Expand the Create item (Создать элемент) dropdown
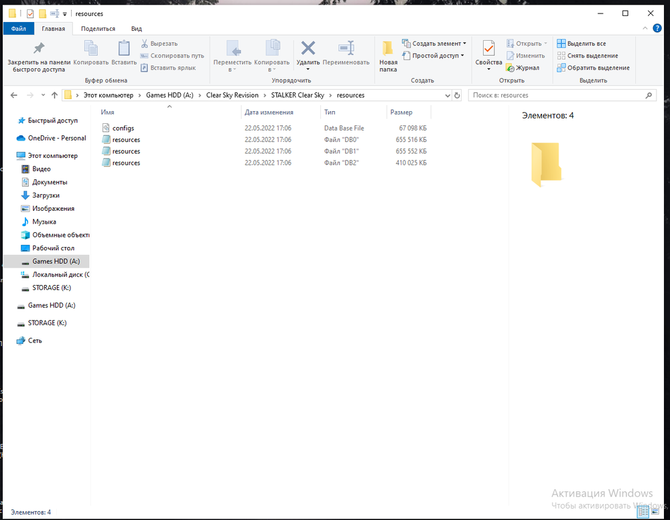The height and width of the screenshot is (520, 670). [x=434, y=44]
